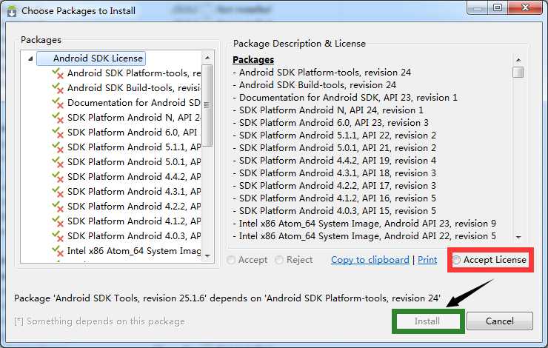Click status icon for SDK Platform Android 5.1.1
Viewport: 548px width, 348px height.
point(57,147)
